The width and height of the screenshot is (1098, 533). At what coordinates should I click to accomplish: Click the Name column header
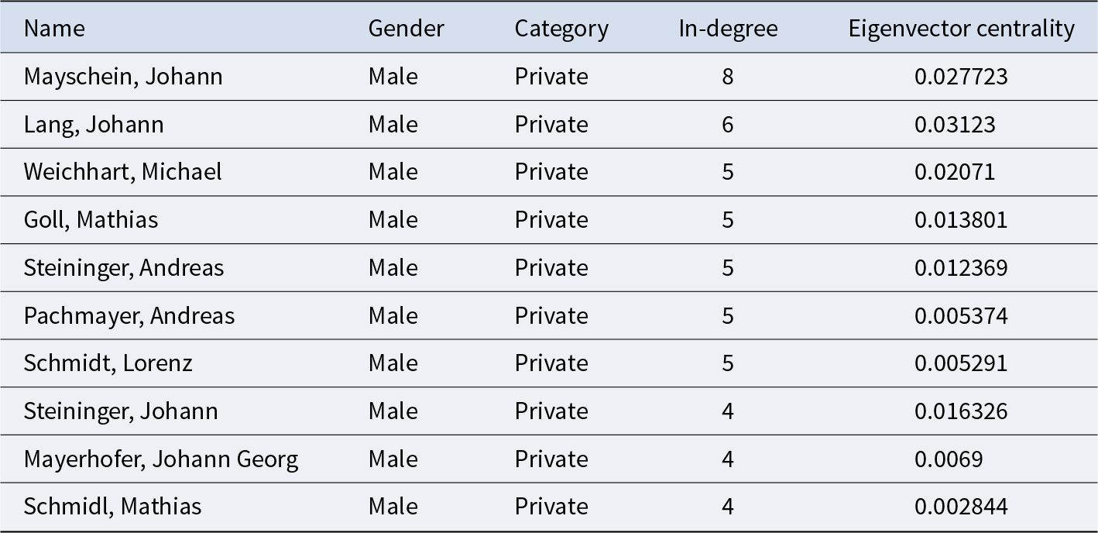click(54, 29)
